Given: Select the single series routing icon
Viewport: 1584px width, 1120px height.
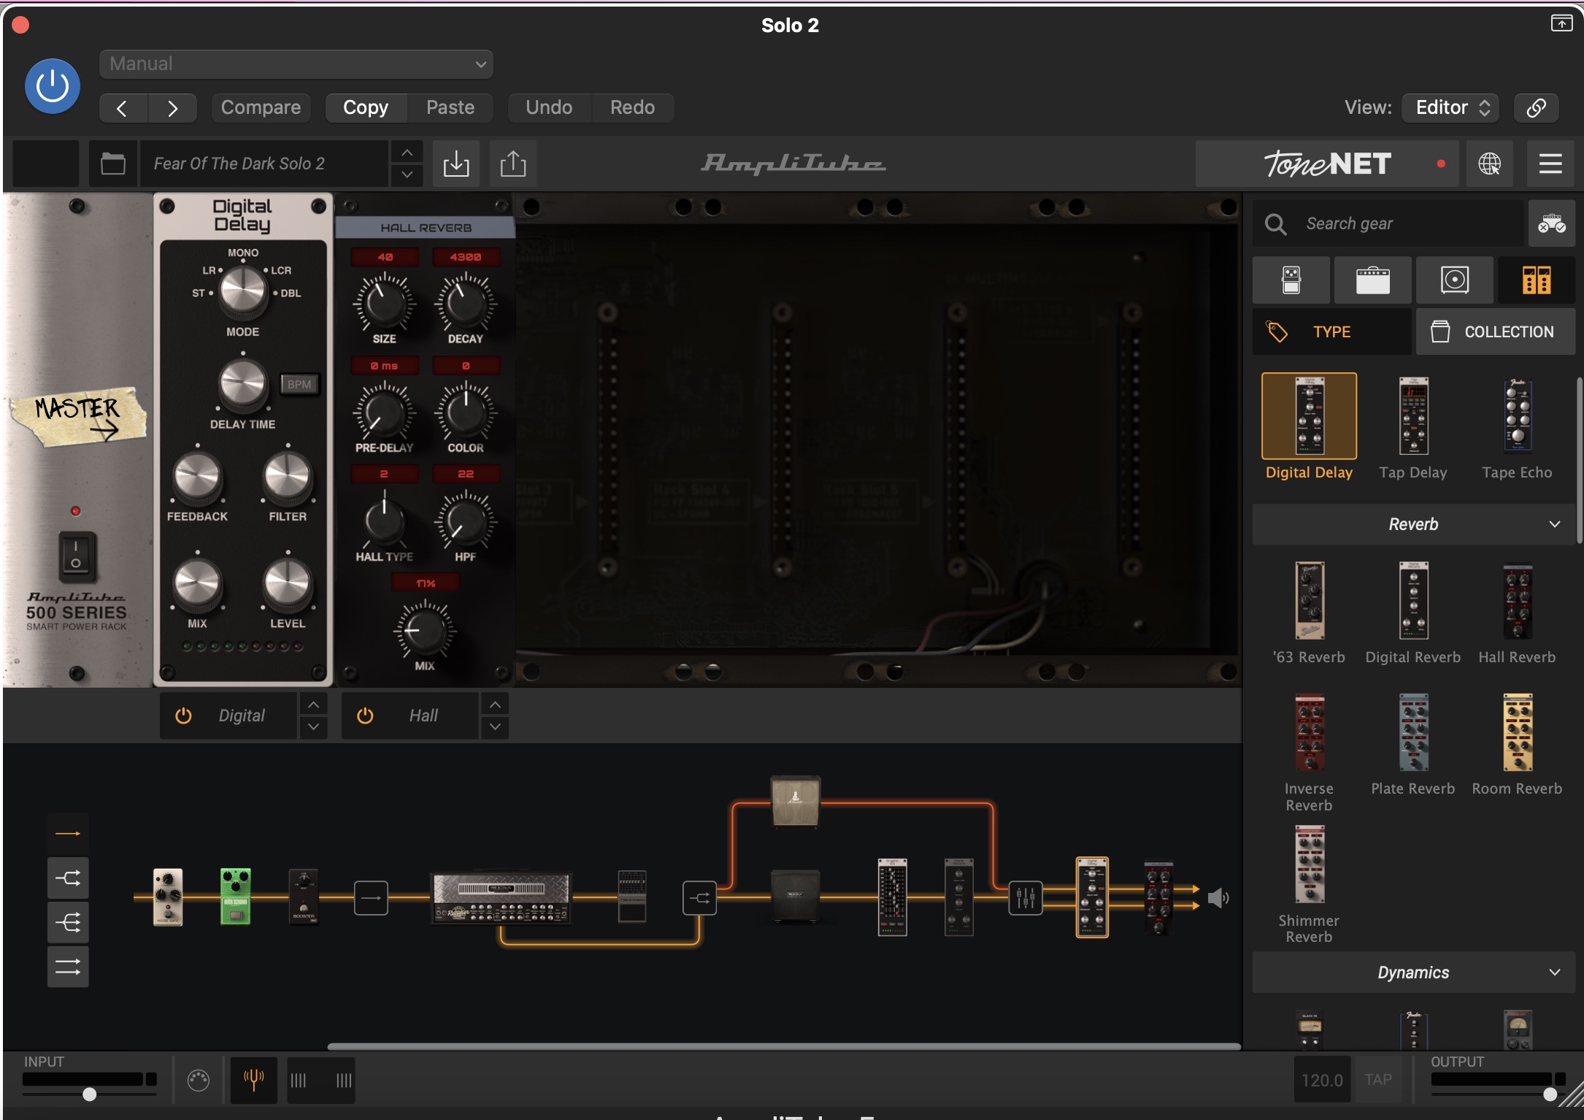Looking at the screenshot, I should click(68, 833).
